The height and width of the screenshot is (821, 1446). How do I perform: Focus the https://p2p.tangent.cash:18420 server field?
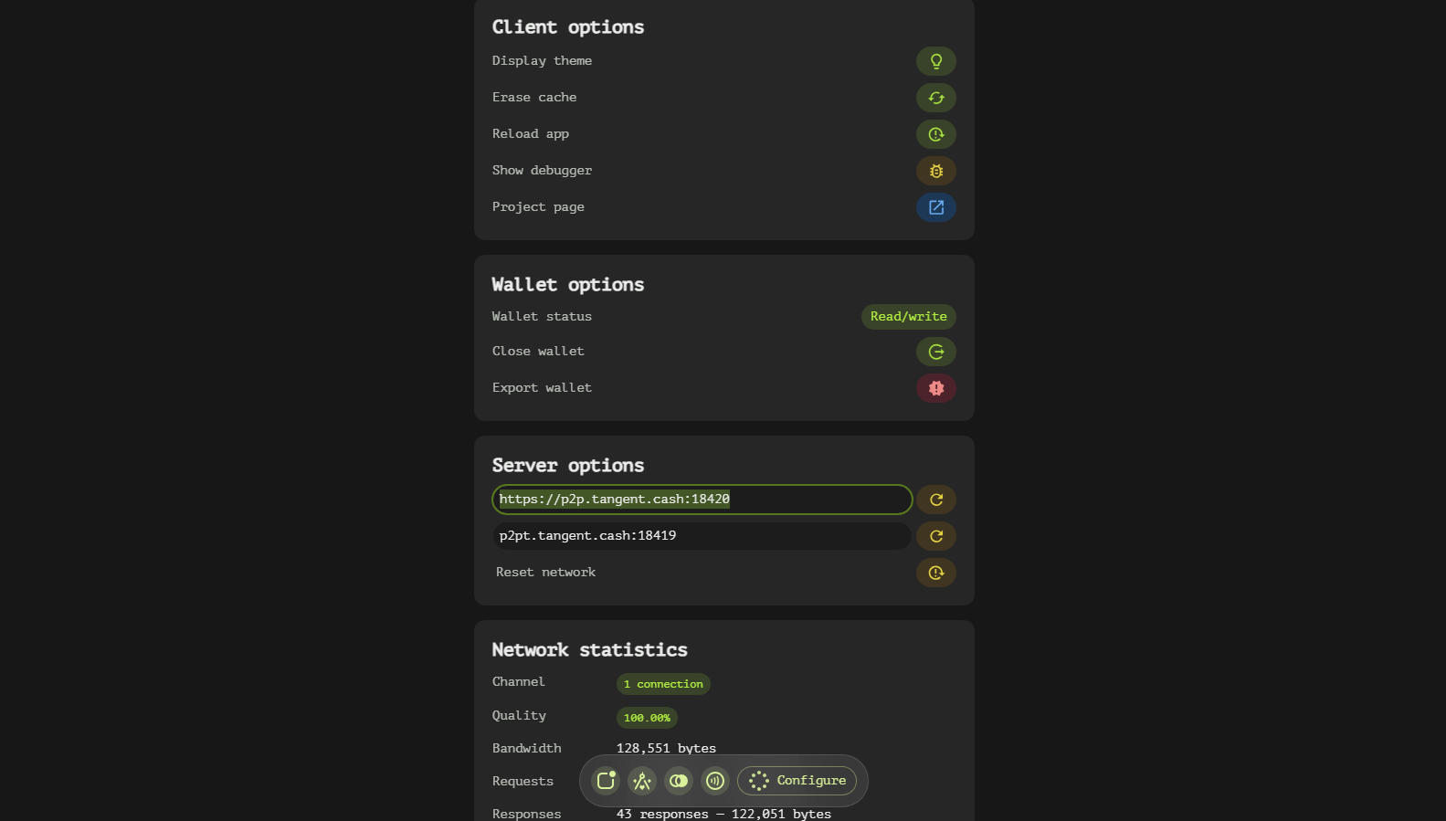pos(702,500)
